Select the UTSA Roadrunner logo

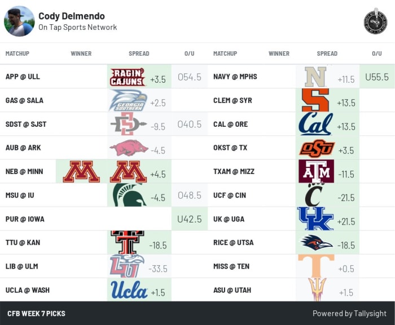[x=317, y=243]
